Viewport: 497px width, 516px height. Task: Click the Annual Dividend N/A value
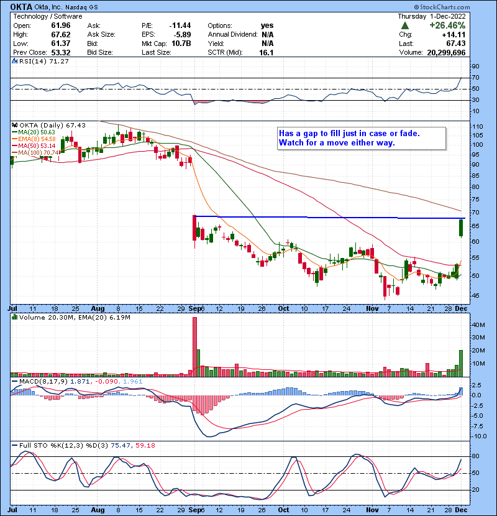tap(268, 35)
